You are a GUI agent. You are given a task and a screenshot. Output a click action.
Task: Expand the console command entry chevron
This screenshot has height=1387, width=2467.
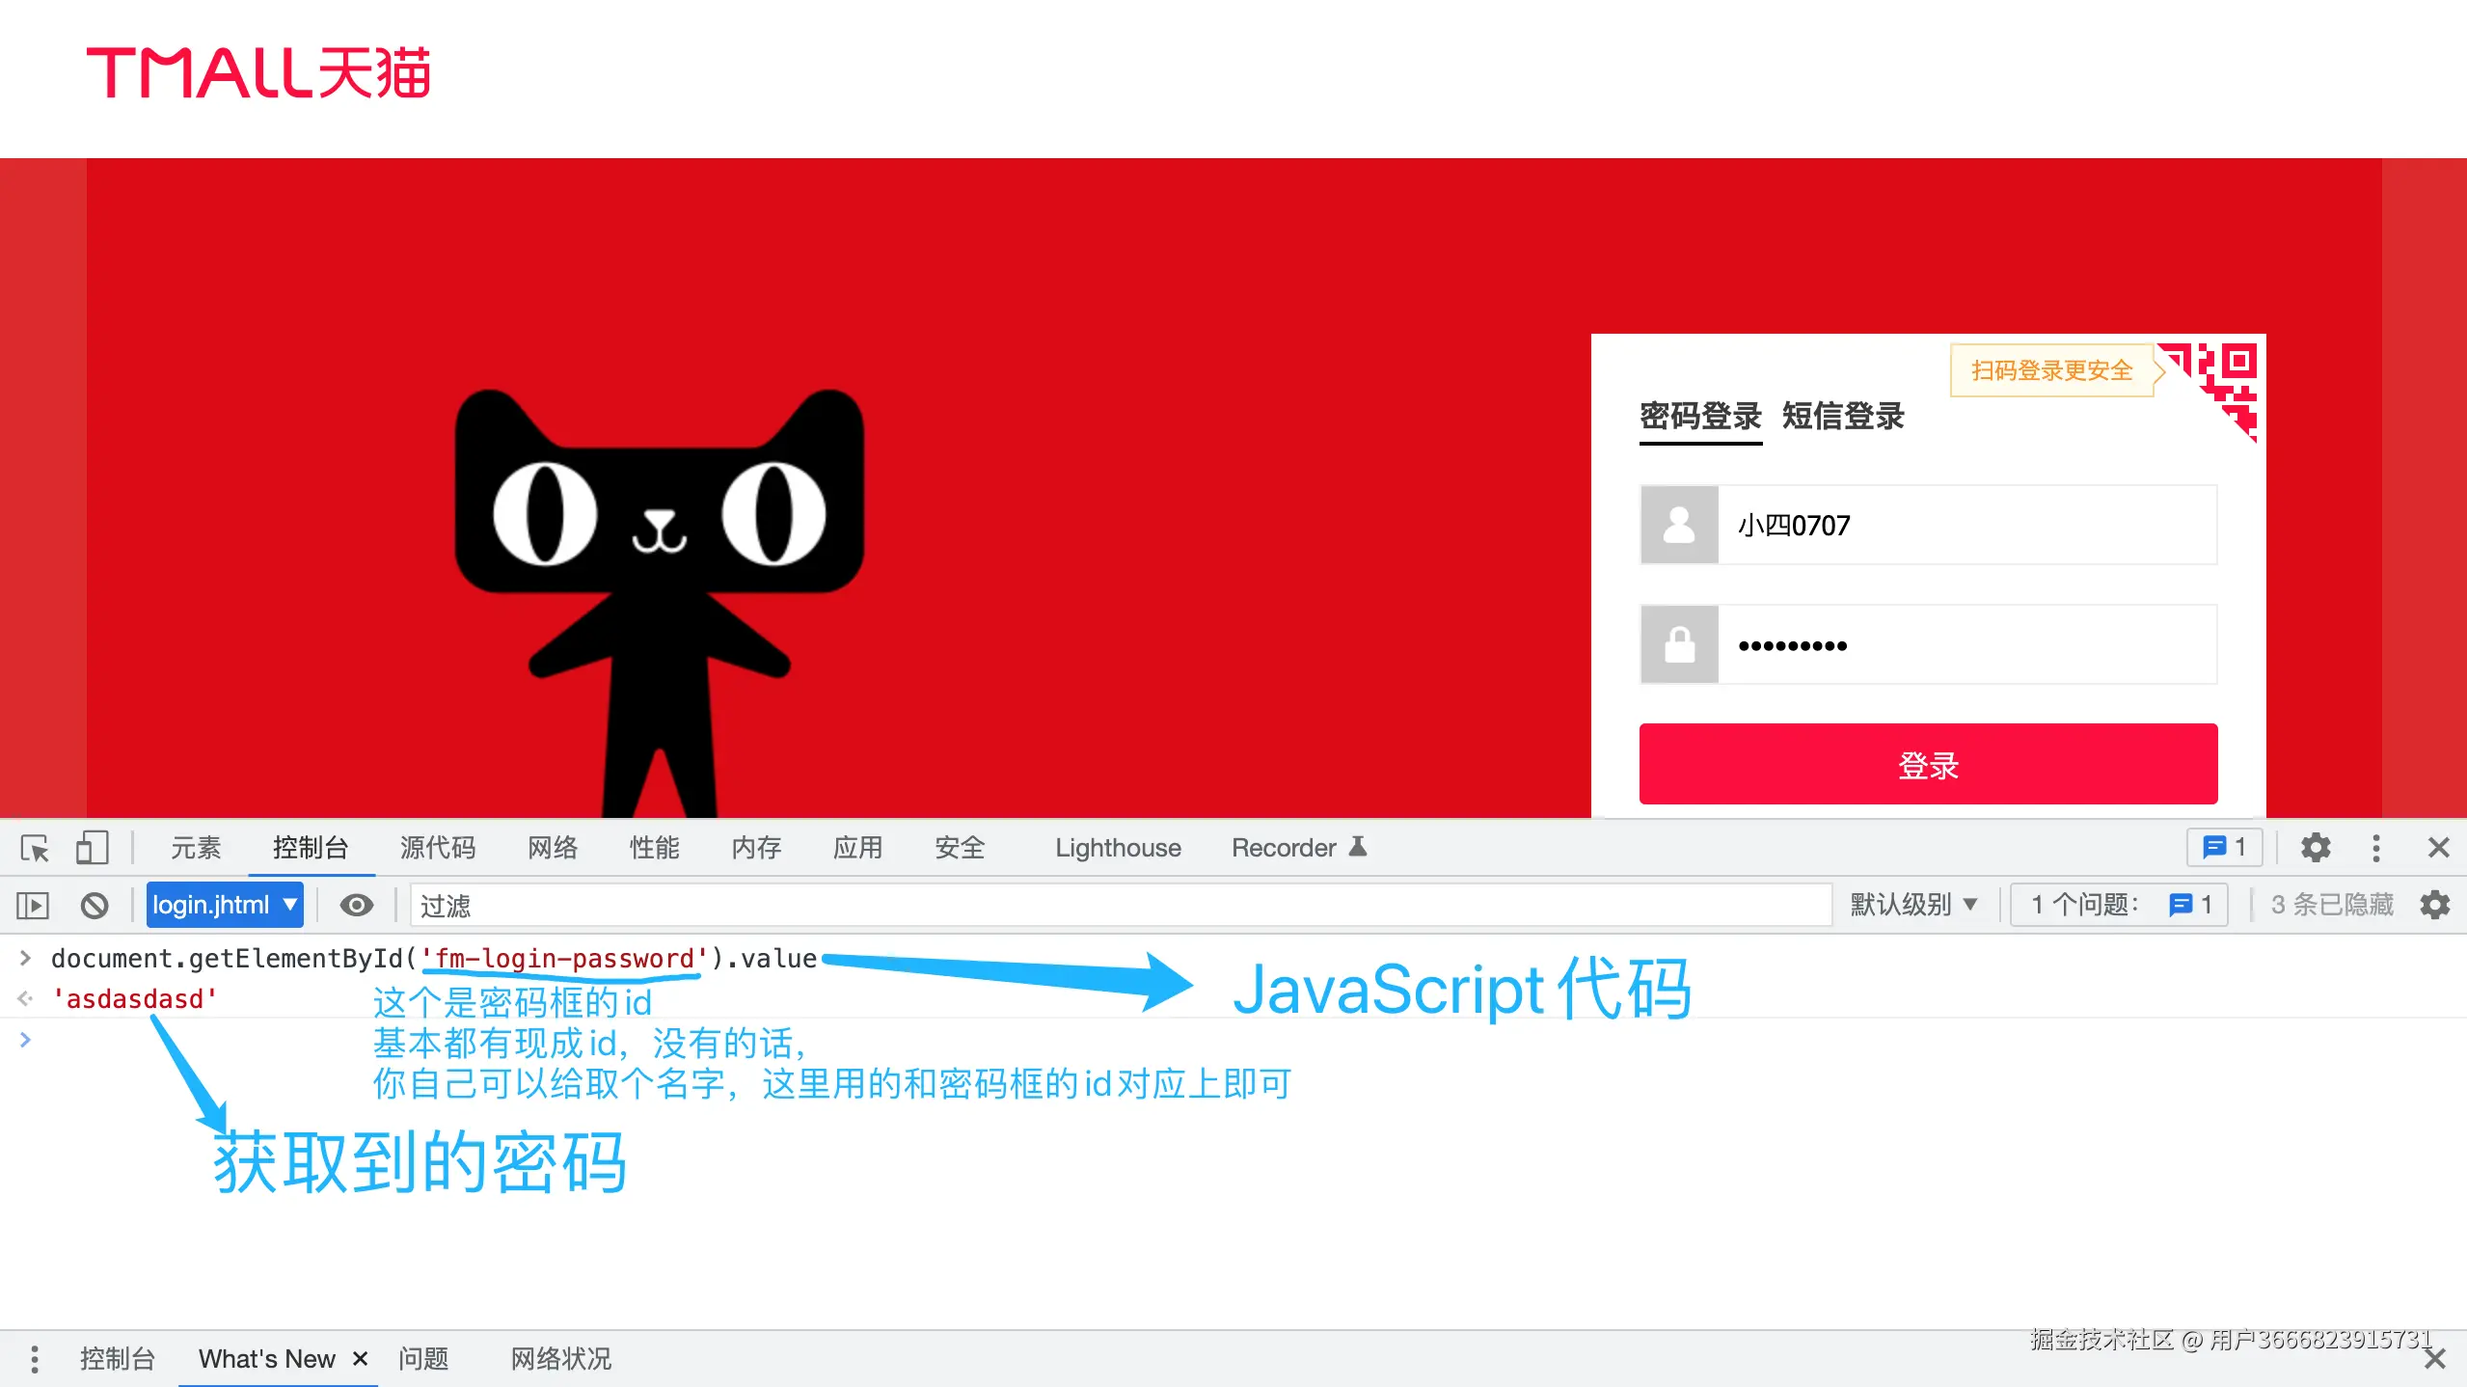coord(26,958)
